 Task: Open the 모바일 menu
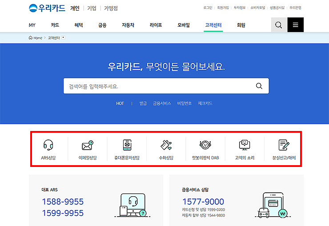pos(184,25)
